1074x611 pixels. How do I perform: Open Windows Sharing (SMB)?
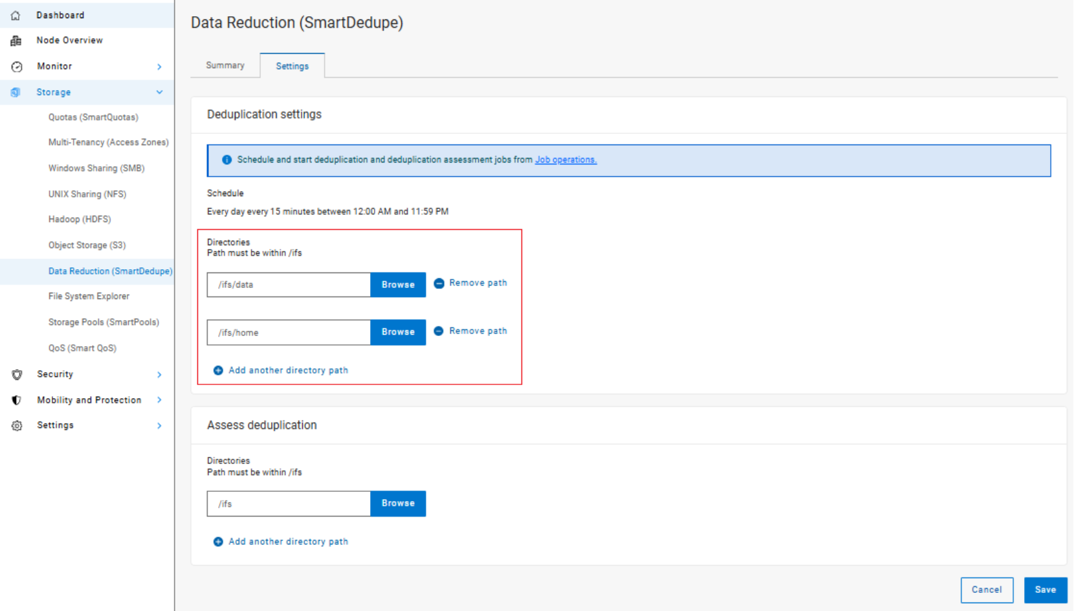click(96, 168)
